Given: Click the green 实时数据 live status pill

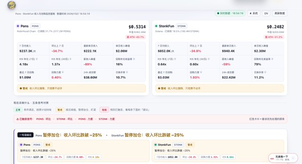Looking at the screenshot, I should tap(230, 13).
